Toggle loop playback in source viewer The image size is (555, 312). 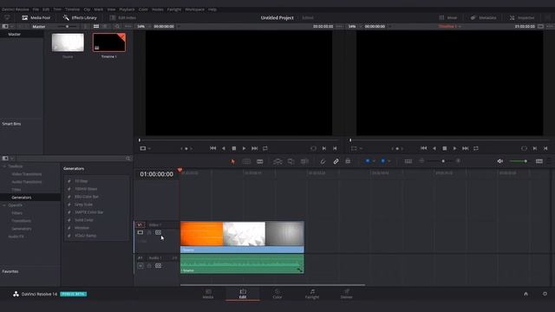pyautogui.click(x=265, y=148)
